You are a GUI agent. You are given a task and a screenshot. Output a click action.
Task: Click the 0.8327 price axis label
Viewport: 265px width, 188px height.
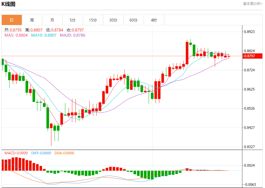tap(249, 147)
